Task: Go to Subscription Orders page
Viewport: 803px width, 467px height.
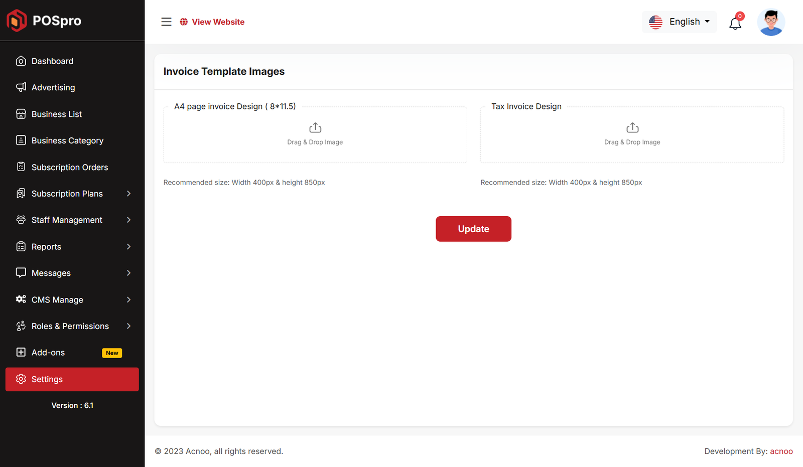Action: (x=69, y=168)
